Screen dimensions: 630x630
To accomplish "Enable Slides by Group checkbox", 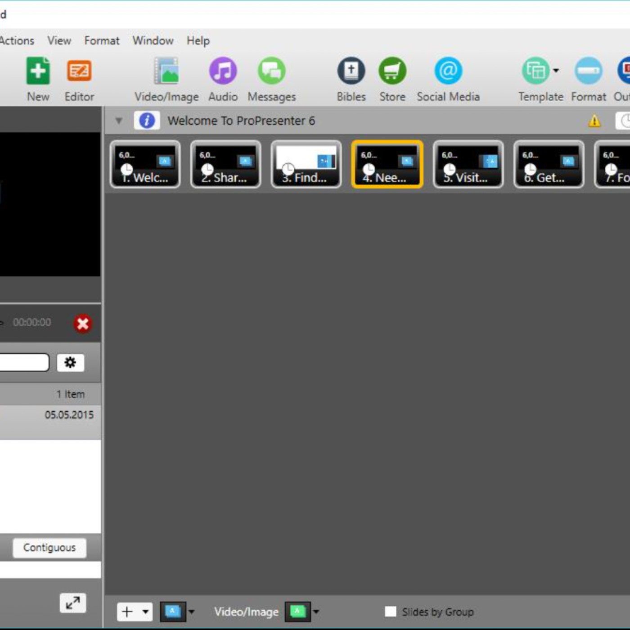I will click(x=391, y=612).
